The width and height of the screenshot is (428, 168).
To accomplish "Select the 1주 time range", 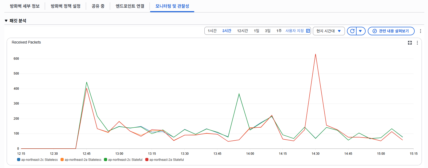I will pos(279,31).
